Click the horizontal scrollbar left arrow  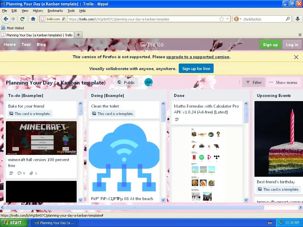pos(2,207)
